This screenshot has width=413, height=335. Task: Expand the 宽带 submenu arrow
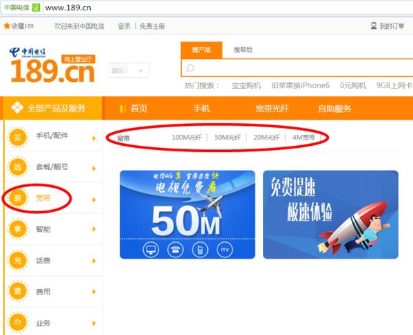coord(94,200)
